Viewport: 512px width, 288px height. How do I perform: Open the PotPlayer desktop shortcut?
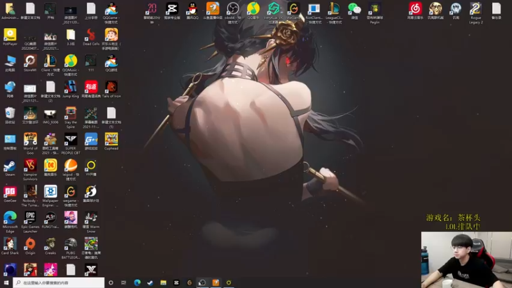pos(10,37)
